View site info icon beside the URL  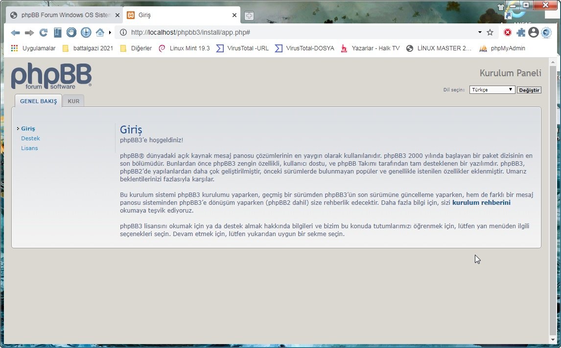click(123, 33)
